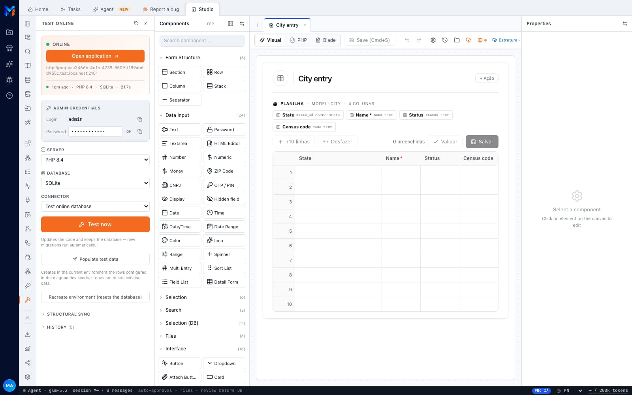Open the PHP 8.4 server dropdown
This screenshot has height=395, width=632.
(95, 160)
